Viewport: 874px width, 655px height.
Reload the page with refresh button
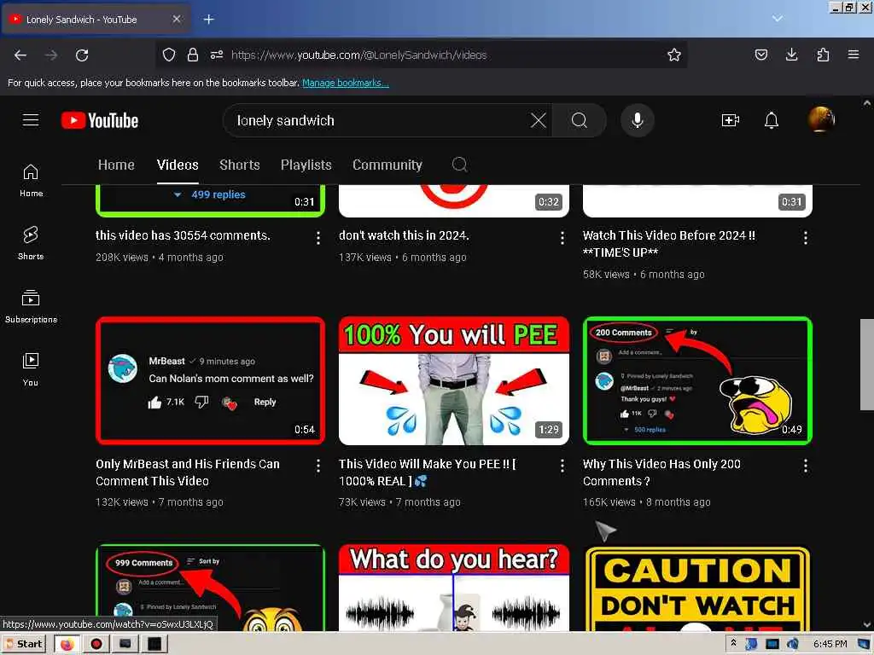(82, 55)
